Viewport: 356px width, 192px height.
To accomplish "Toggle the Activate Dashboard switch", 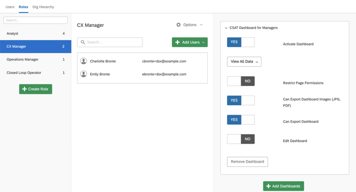I will [x=241, y=42].
